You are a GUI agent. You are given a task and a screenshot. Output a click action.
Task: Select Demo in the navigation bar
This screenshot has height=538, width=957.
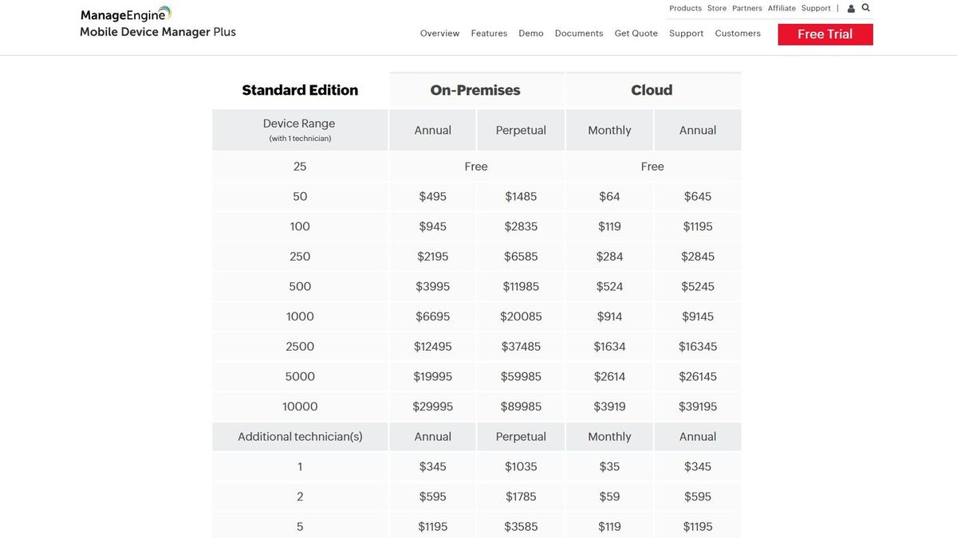pyautogui.click(x=531, y=33)
